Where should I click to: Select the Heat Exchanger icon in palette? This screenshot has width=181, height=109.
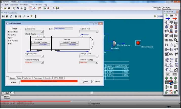(x=167, y=31)
